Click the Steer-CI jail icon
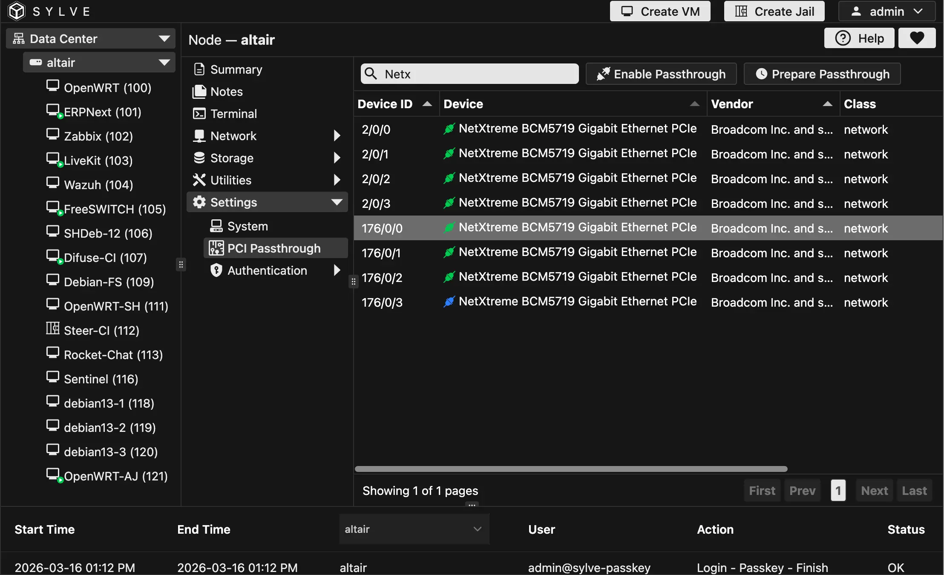The width and height of the screenshot is (944, 575). point(53,329)
